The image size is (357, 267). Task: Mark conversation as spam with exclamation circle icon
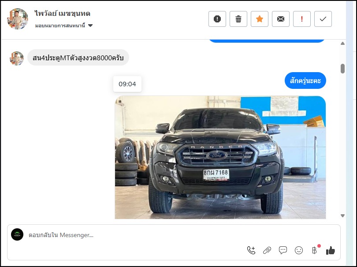[217, 19]
